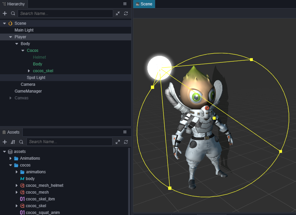The image size is (296, 215).
Task: Click the Assets sort order icon
Action: [13, 142]
